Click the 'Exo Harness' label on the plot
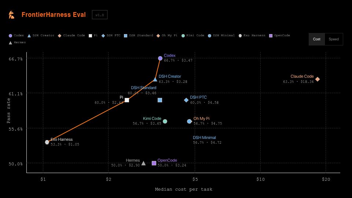The height and width of the screenshot is (198, 352). coord(62,139)
